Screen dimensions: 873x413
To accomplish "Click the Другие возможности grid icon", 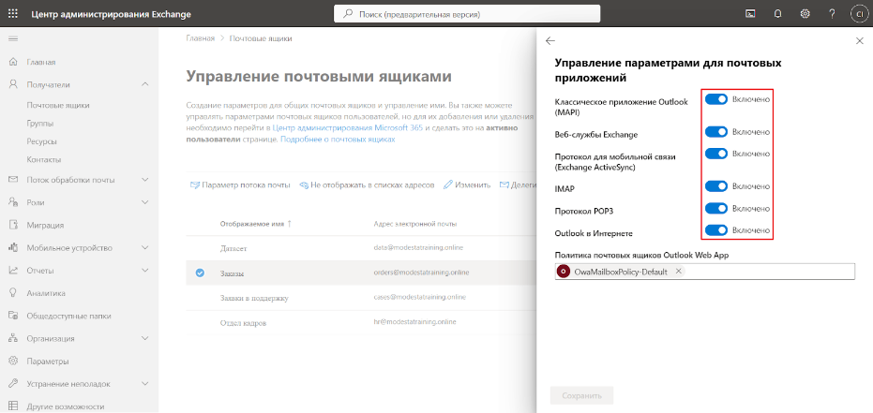I will click(13, 406).
